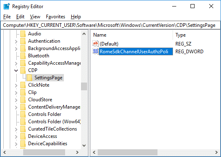
Task: Expand the Authentication key
Action: [16, 41]
